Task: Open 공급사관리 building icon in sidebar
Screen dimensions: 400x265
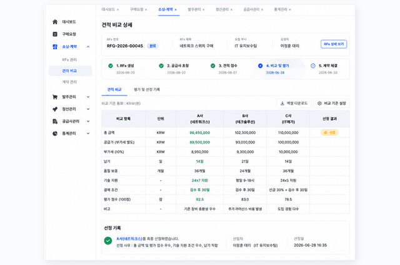Action: pos(55,121)
